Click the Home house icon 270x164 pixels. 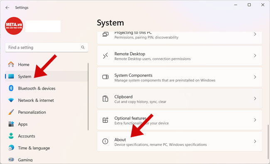tap(11, 64)
